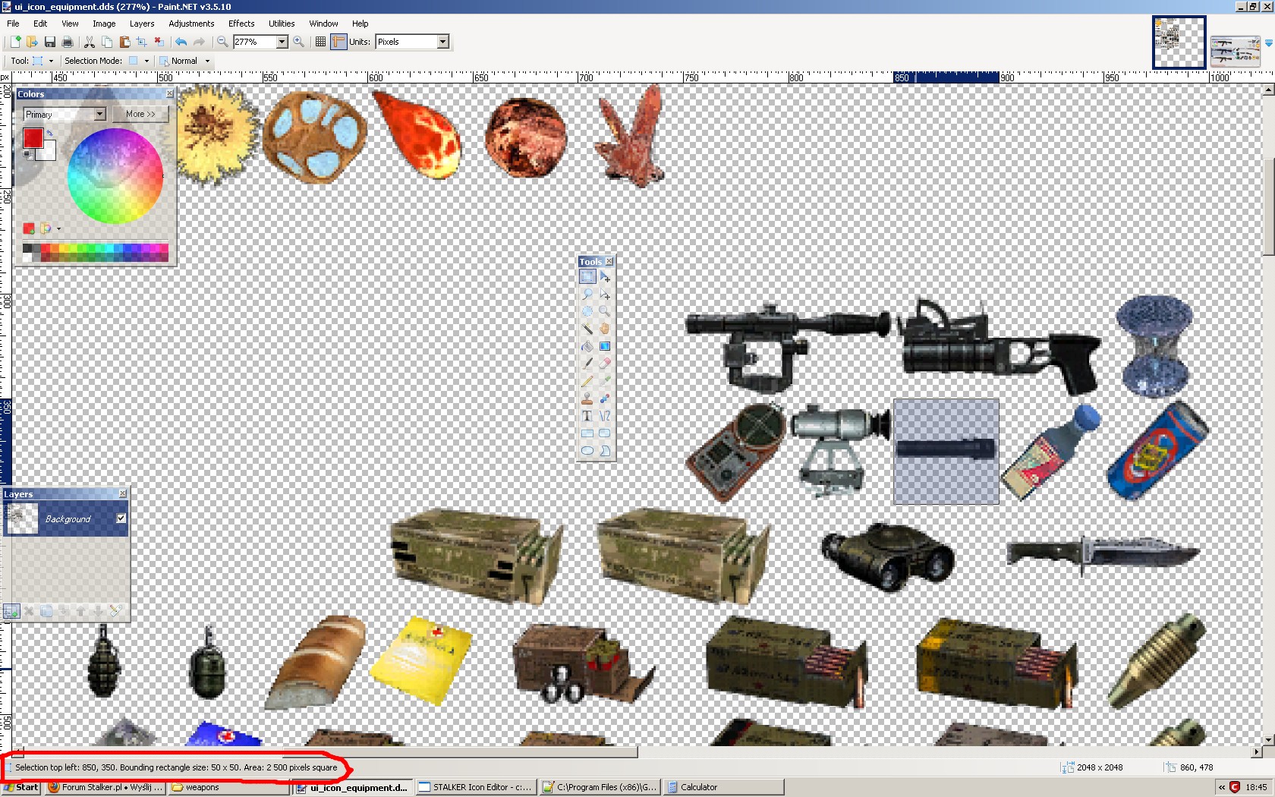
Task: Select the Ellipse shape tool
Action: tap(587, 451)
